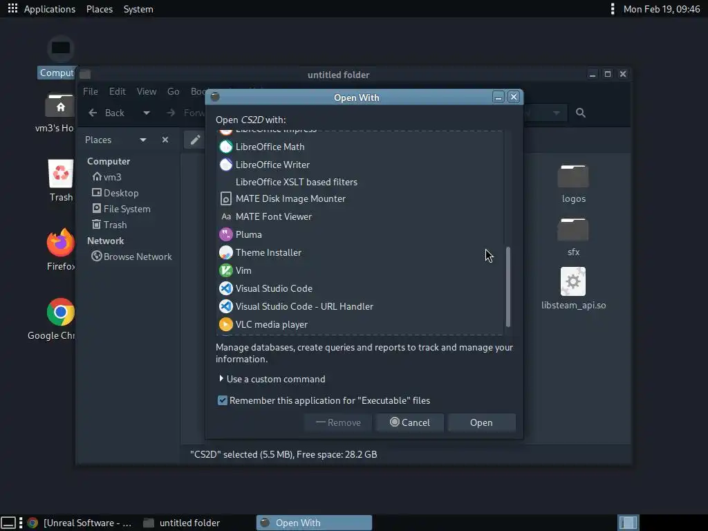The height and width of the screenshot is (531, 708).
Task: Select LibreOffice Math from the application list
Action: pos(360,147)
